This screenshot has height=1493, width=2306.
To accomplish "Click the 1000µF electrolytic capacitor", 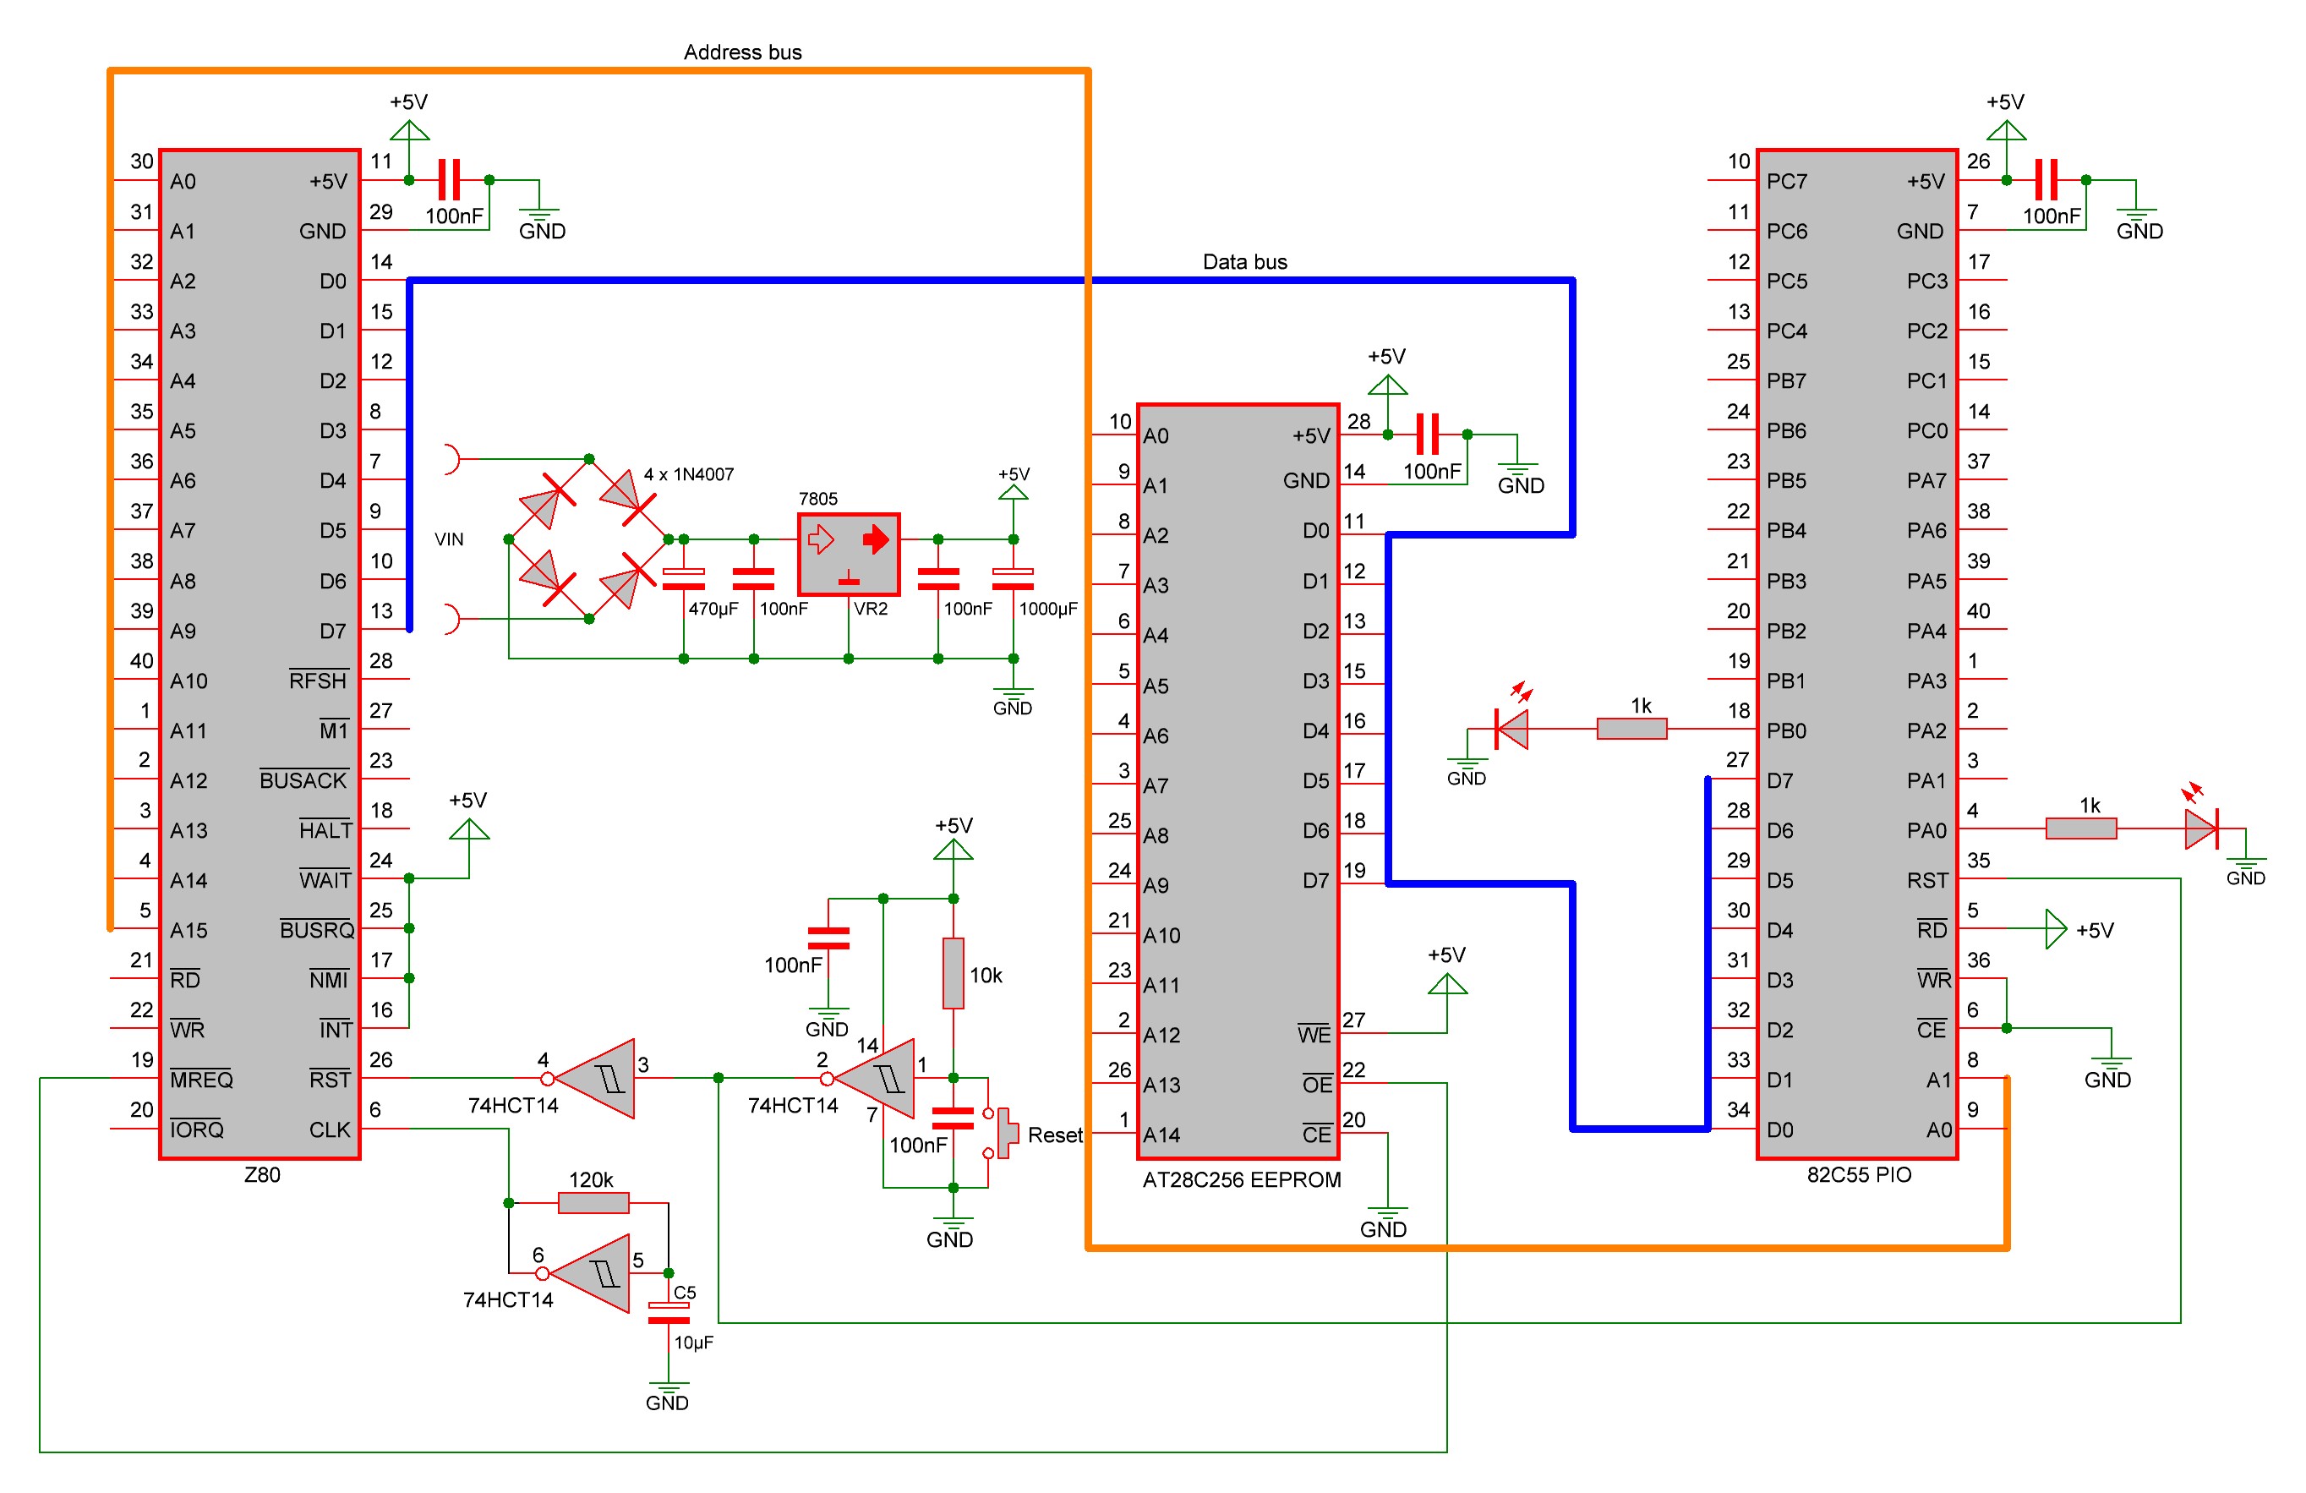I will coord(1013,578).
